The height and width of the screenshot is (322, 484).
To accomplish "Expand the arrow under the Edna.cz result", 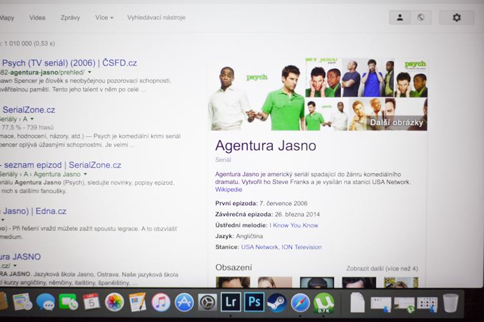I will click(x=3, y=220).
